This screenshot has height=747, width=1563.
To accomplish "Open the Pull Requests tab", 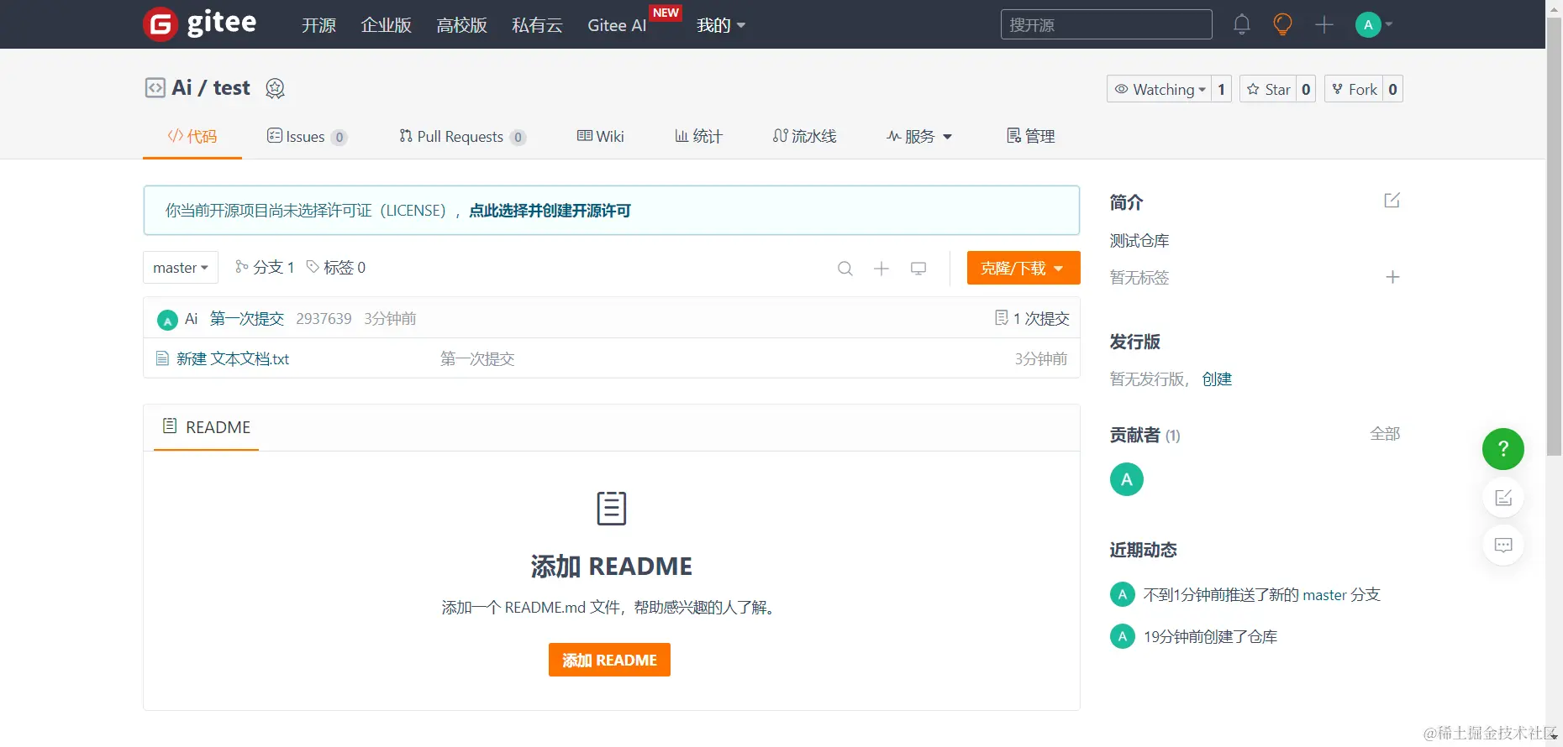I will (462, 136).
